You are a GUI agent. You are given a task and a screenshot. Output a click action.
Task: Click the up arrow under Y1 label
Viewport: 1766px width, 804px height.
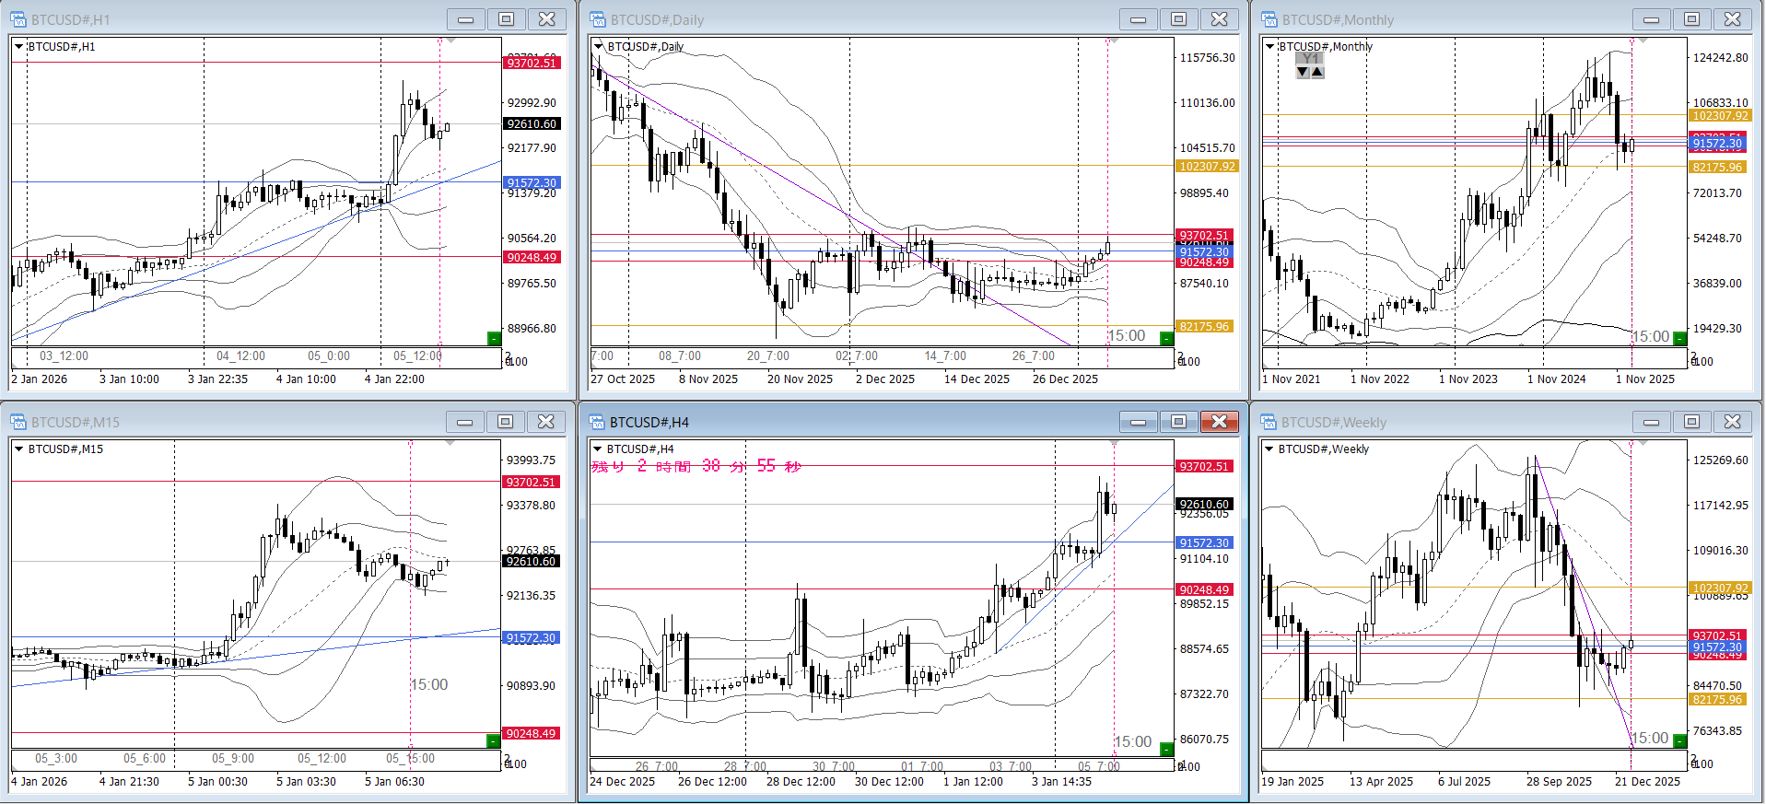pyautogui.click(x=1317, y=72)
